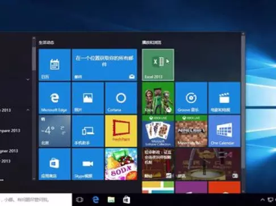Open Groove Music tile
This screenshot has height=206, width=276.
pyautogui.click(x=191, y=98)
